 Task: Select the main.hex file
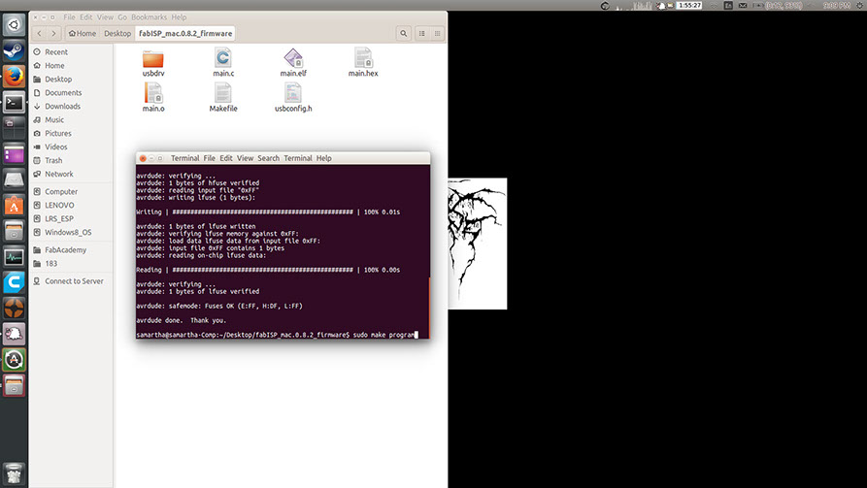[x=363, y=63]
